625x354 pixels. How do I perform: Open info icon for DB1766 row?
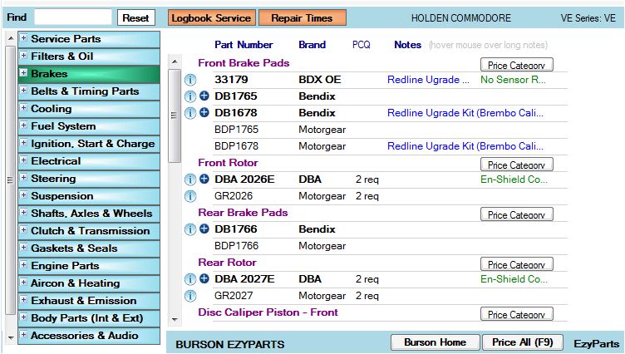190,229
